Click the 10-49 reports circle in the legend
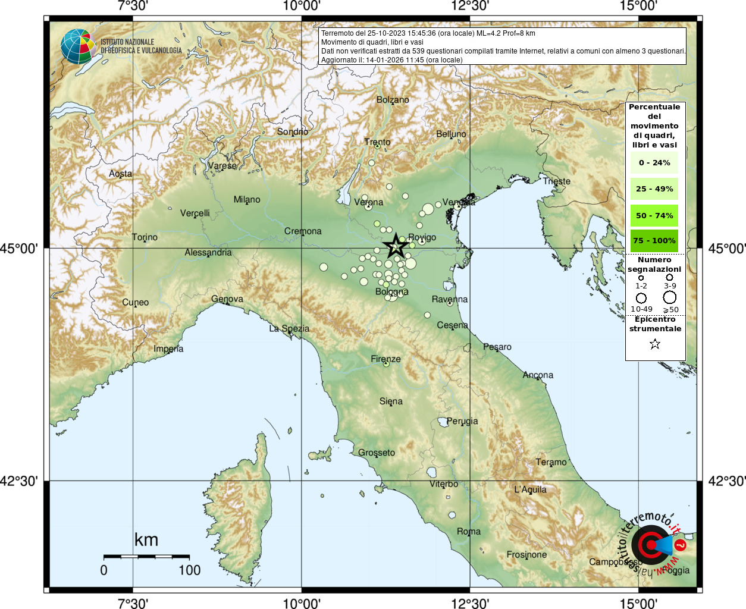Image resolution: width=746 pixels, height=609 pixels. coord(641,298)
